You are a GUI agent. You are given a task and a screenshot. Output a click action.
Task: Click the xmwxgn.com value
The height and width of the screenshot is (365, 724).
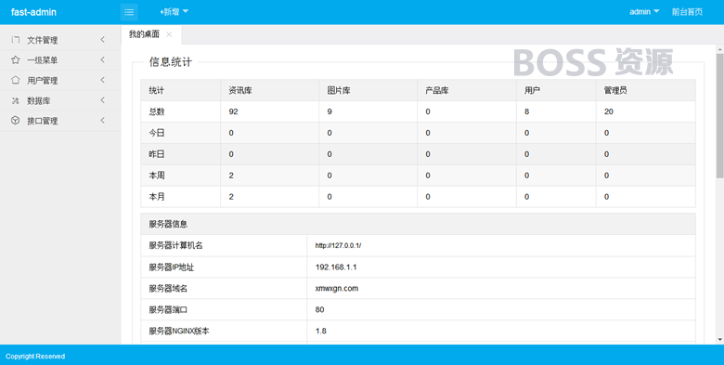coord(337,288)
